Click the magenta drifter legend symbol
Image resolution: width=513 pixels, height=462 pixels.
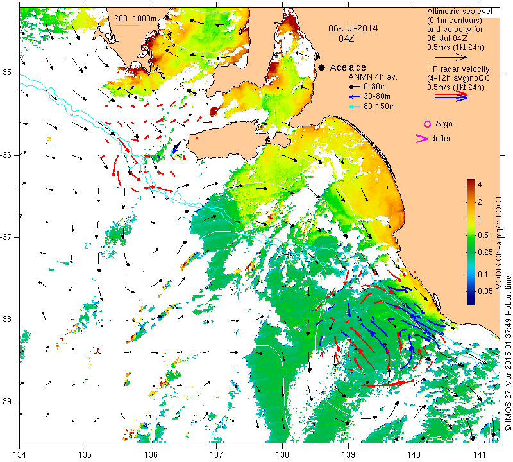coord(422,139)
